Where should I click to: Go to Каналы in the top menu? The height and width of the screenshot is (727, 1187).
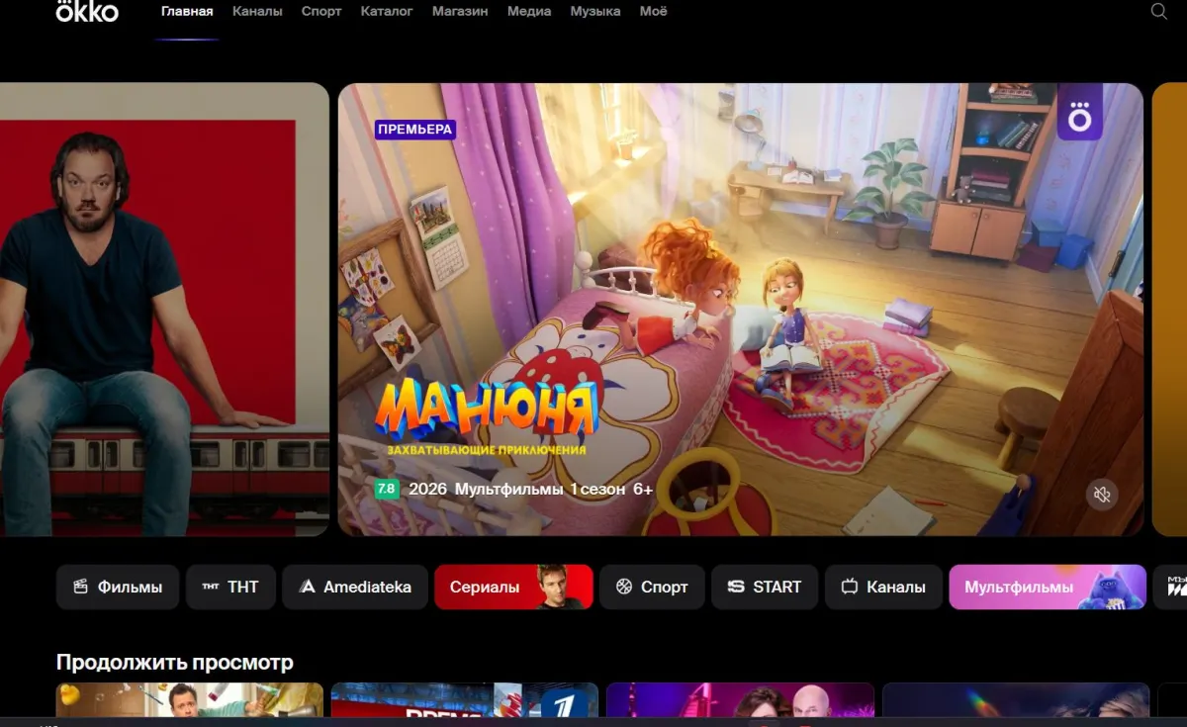[257, 11]
